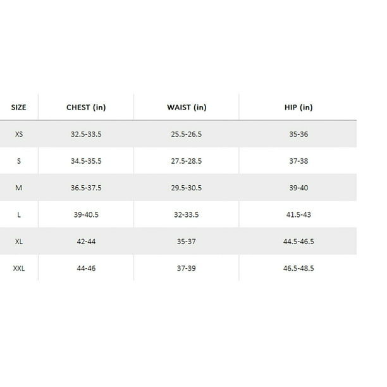The height and width of the screenshot is (387, 387).
Task: Click the L waist value 32-33.5
Action: (x=187, y=215)
